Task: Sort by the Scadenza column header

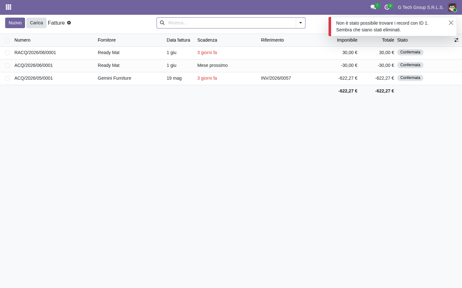Action: (207, 40)
